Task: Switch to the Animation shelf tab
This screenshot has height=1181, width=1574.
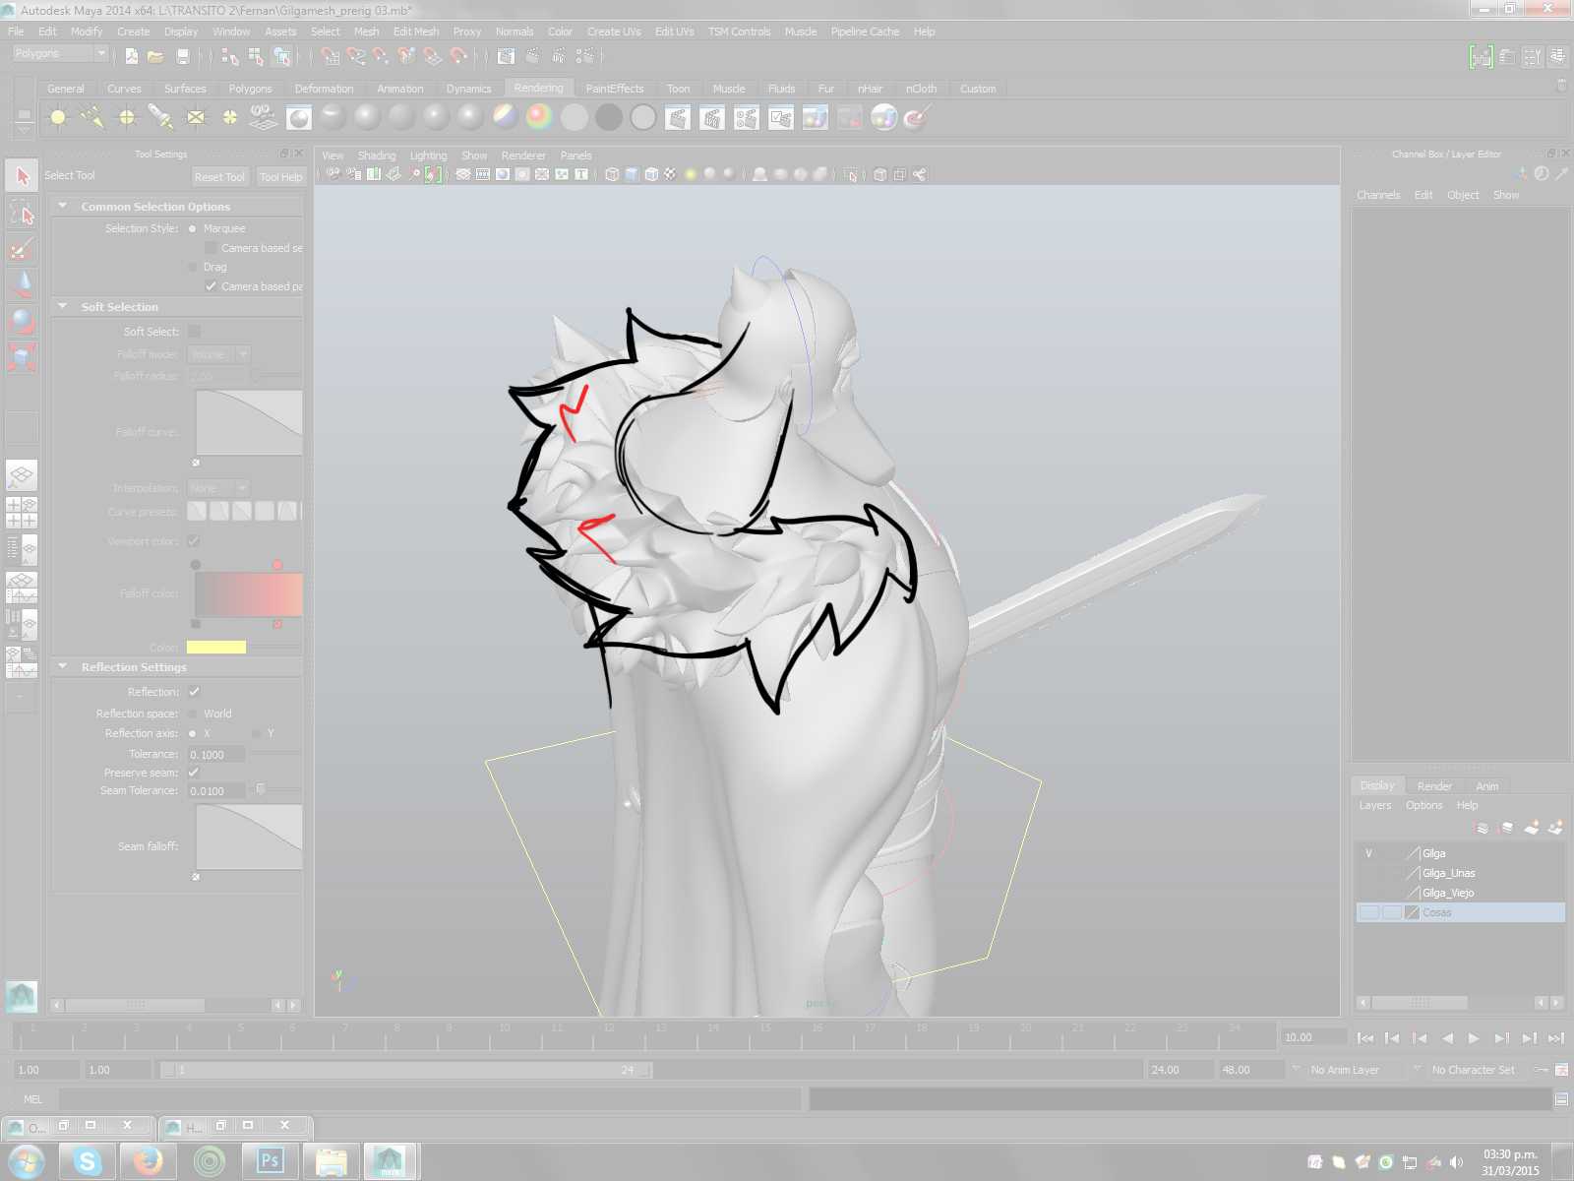Action: tap(399, 89)
